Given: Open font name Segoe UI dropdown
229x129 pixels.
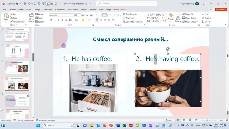Looking at the screenshot, I should point(73,15).
